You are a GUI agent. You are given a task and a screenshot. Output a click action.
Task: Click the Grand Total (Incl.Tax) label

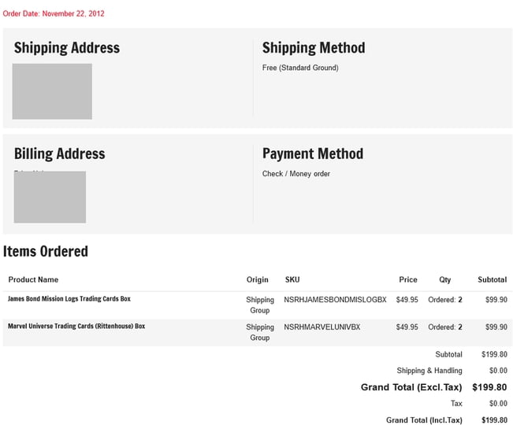pos(424,419)
